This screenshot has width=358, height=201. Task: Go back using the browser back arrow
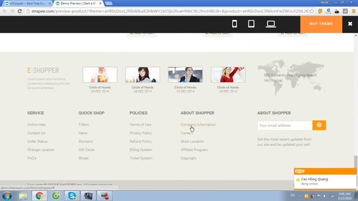pos(5,11)
